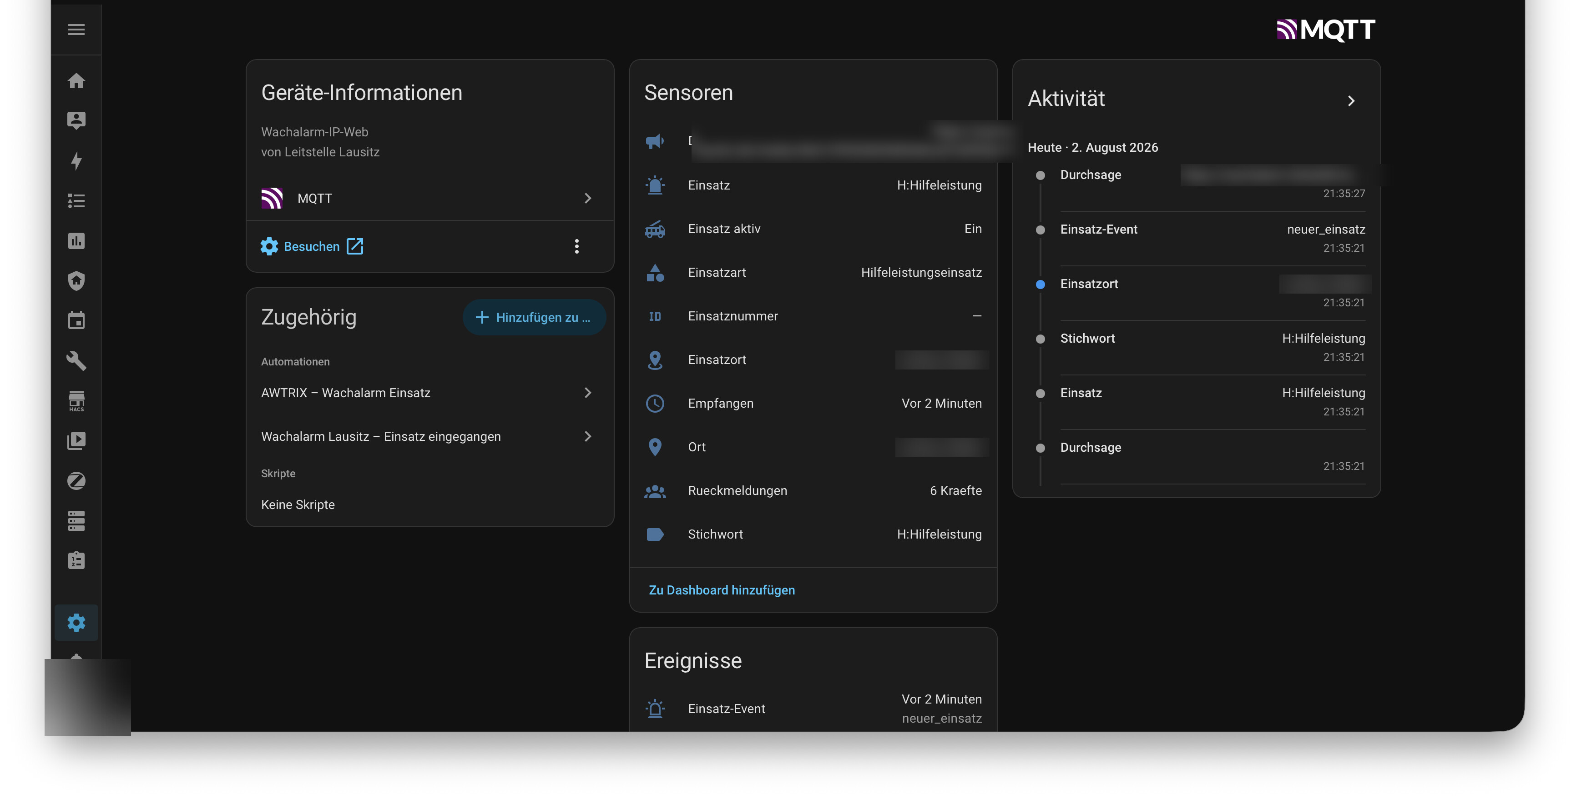1576x799 pixels.
Task: Click the Einsatz aktiv fire truck icon
Action: pos(655,229)
